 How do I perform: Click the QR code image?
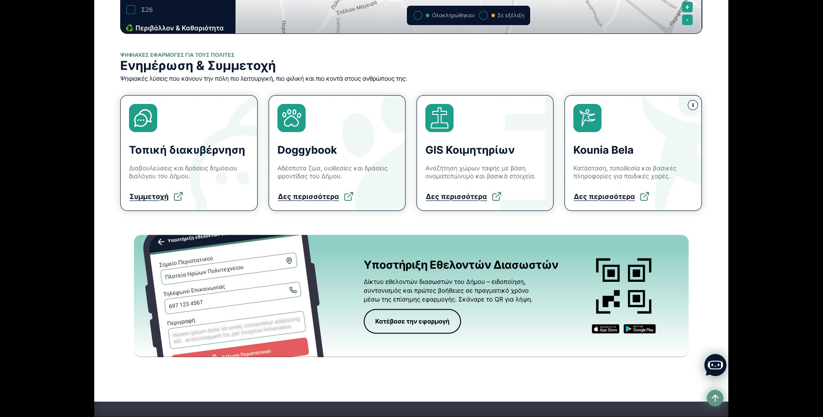pos(624,286)
